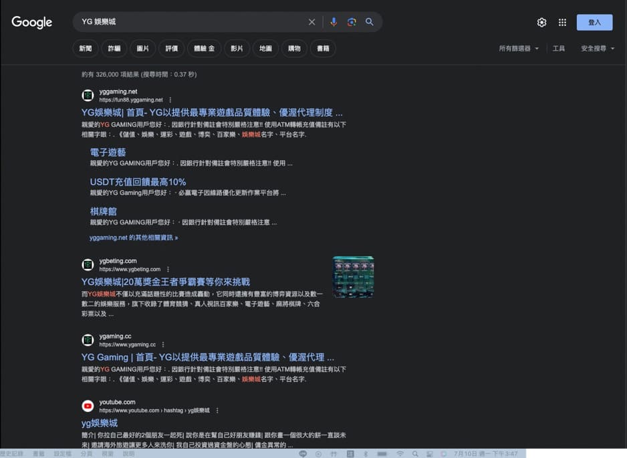
Task: Open more options beside the youtube.com URL
Action: point(217,410)
